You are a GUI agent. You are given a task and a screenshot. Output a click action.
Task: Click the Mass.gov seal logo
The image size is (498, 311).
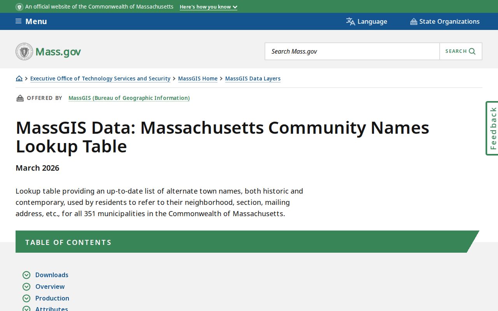click(x=24, y=51)
